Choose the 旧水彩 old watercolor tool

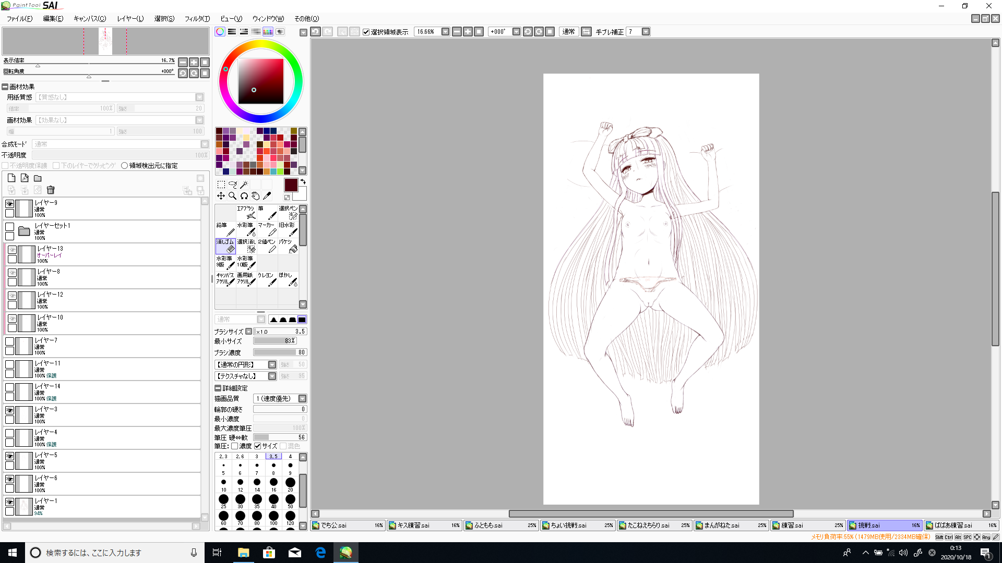pos(288,229)
